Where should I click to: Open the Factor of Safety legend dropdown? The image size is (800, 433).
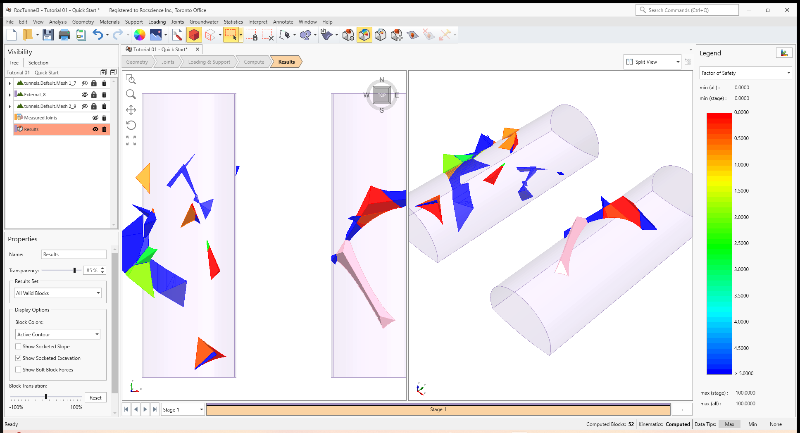tap(745, 73)
